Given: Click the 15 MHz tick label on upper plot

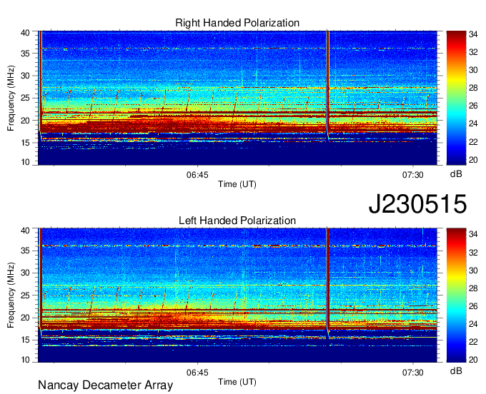Looking at the screenshot, I should click(25, 143).
